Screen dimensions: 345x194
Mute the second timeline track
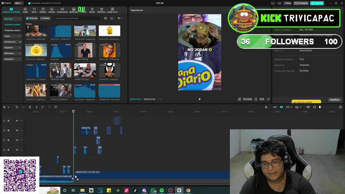point(17,130)
